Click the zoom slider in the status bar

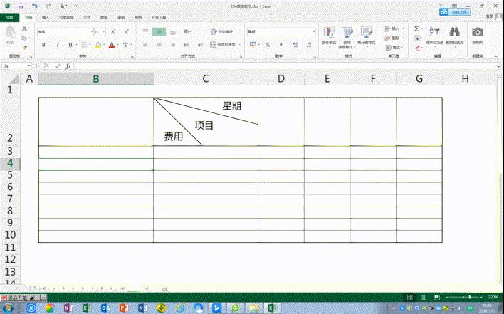pos(470,298)
